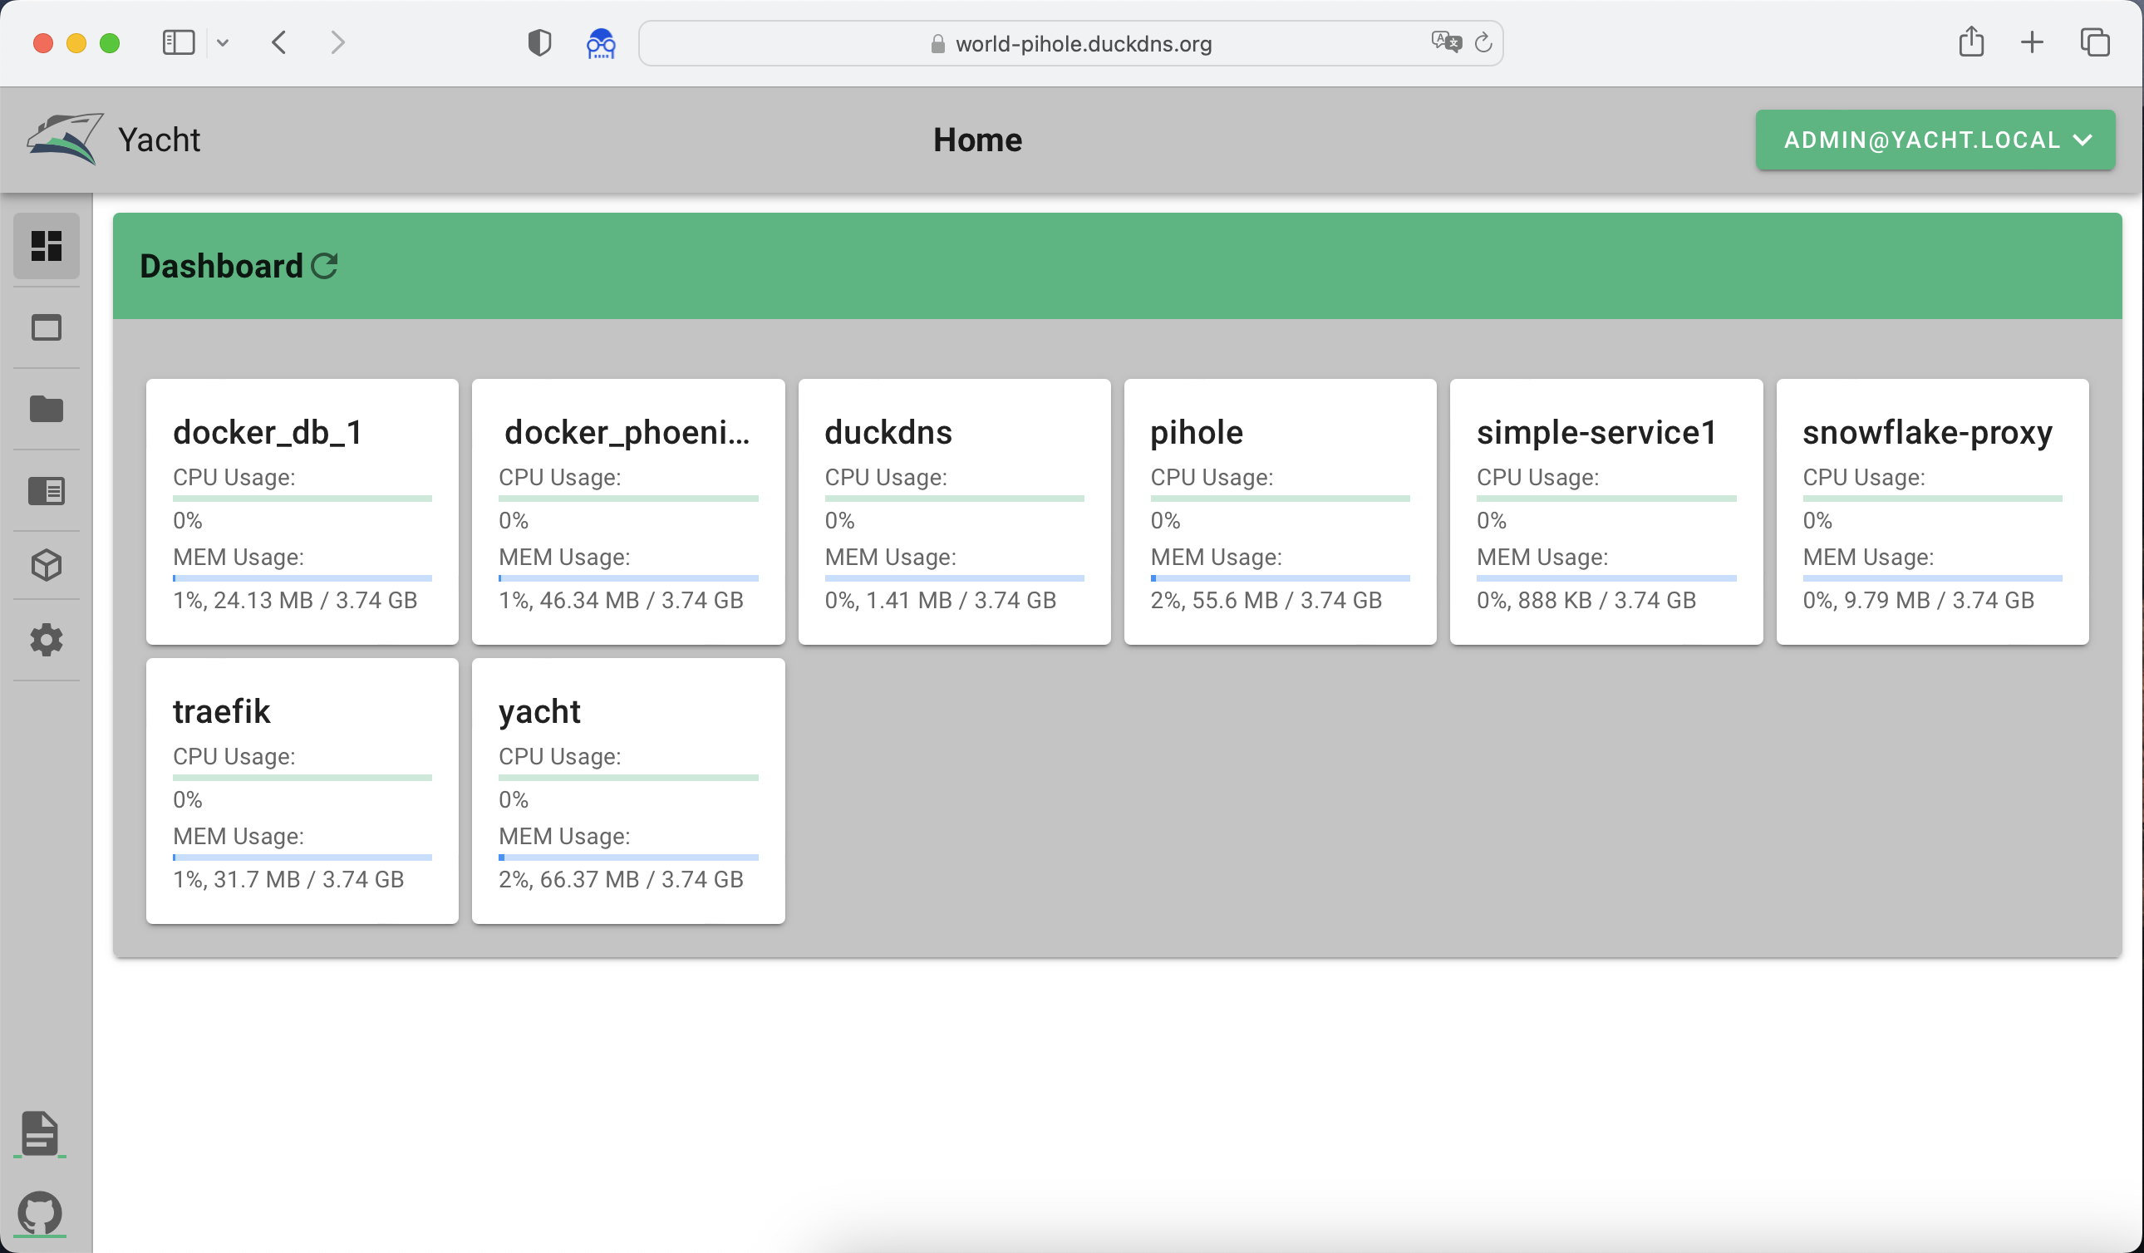Open the Templates folder sidebar icon

(x=46, y=409)
